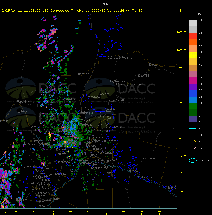Viewport: 212px width, 215px height.
Task: Select the 'S_Francisco' map label
Action: coord(91,97)
